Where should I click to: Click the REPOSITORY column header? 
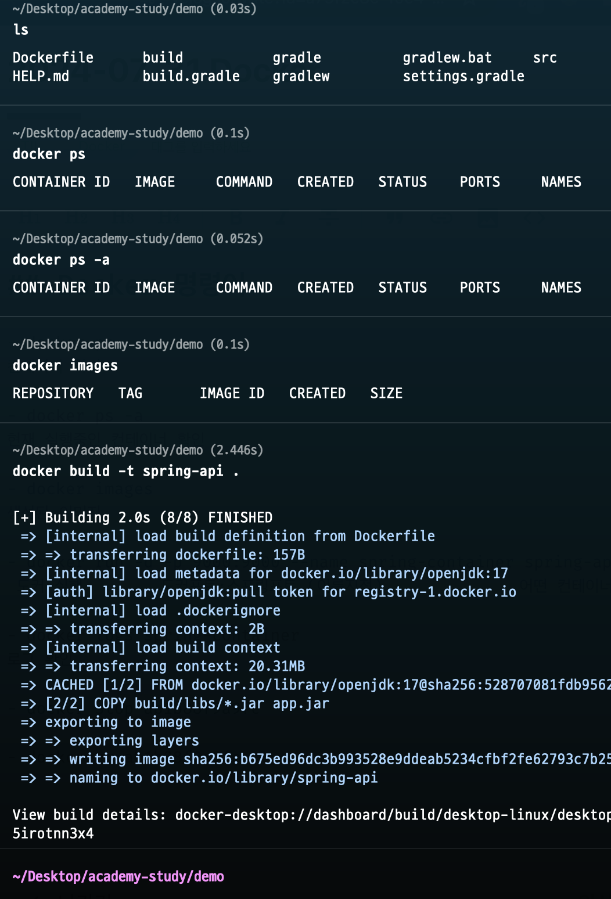[53, 393]
